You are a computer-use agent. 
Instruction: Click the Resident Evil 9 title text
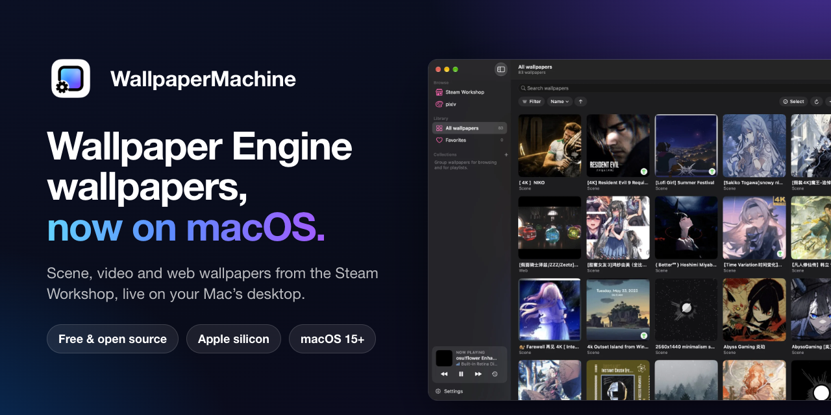coord(617,183)
